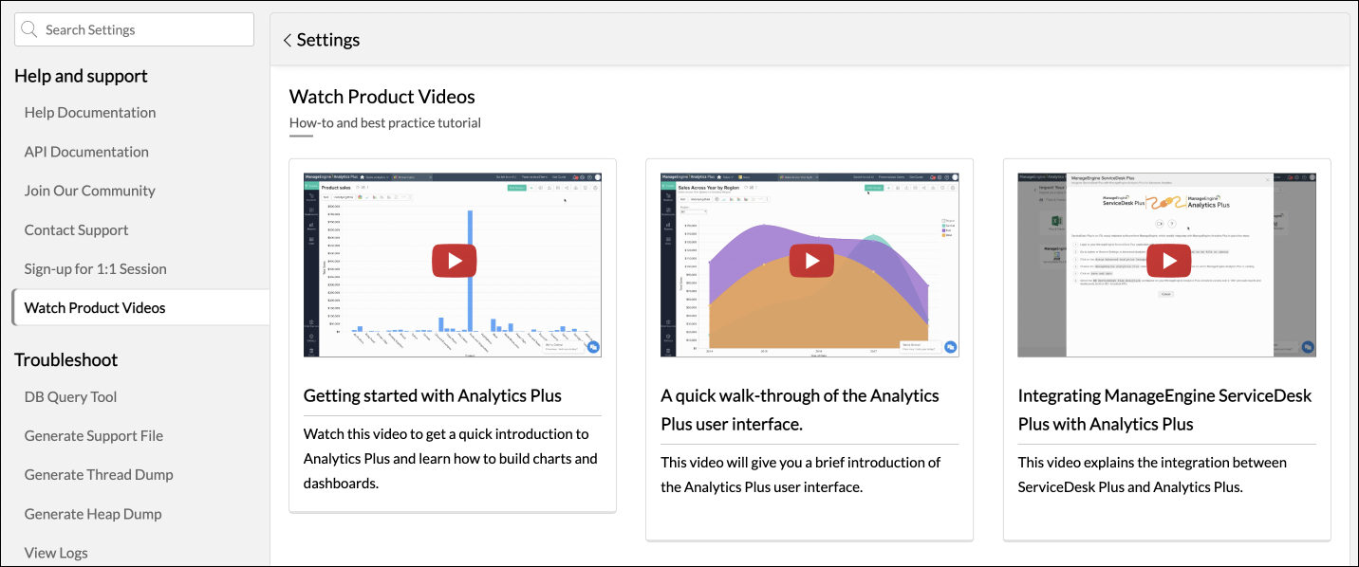
Task: Select Join Our Community
Action: coord(90,191)
